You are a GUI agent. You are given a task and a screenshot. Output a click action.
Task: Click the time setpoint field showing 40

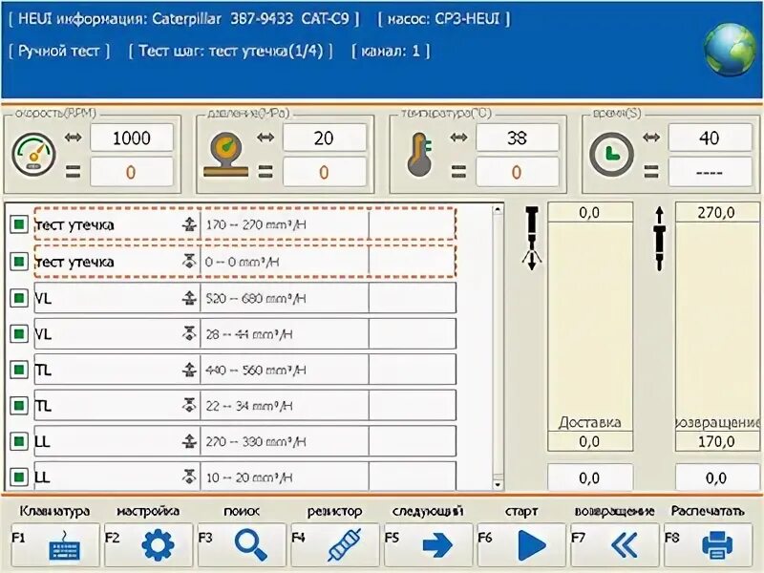coord(710,138)
